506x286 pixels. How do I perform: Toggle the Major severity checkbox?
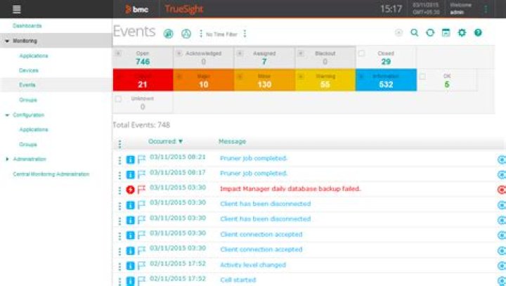point(179,77)
